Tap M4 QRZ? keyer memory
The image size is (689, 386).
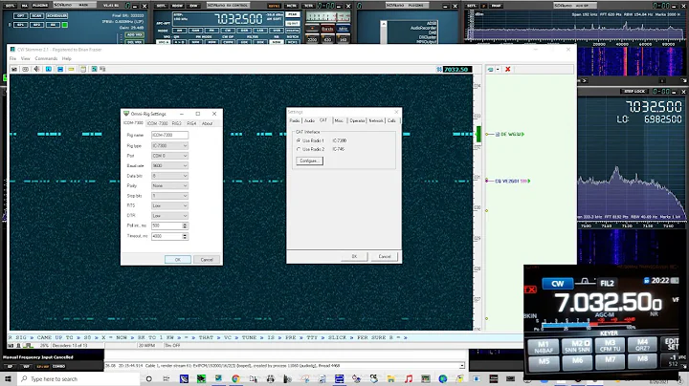642,345
